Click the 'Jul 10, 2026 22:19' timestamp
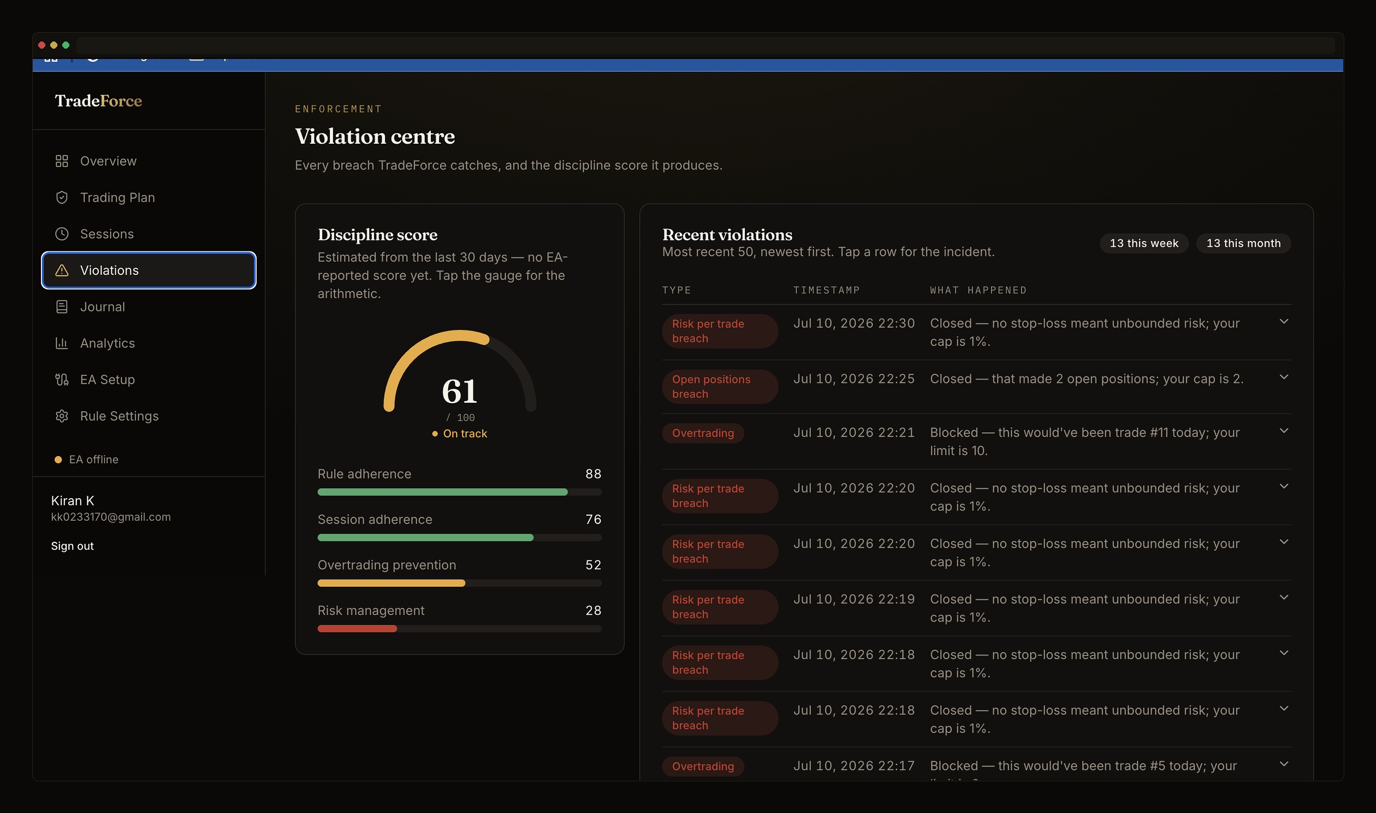Image resolution: width=1376 pixels, height=813 pixels. point(854,599)
